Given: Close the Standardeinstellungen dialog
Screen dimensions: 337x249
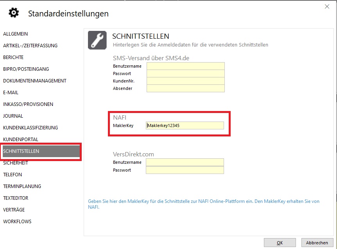Looking at the screenshot, I should click(327, 6).
